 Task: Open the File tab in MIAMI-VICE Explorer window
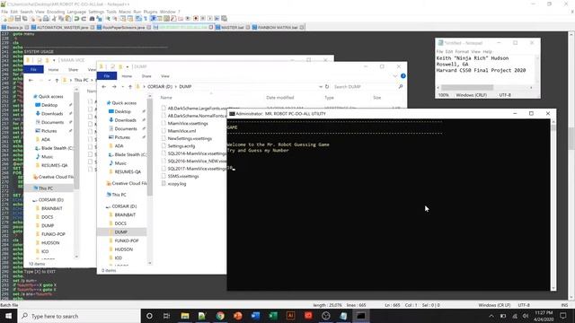33,70
